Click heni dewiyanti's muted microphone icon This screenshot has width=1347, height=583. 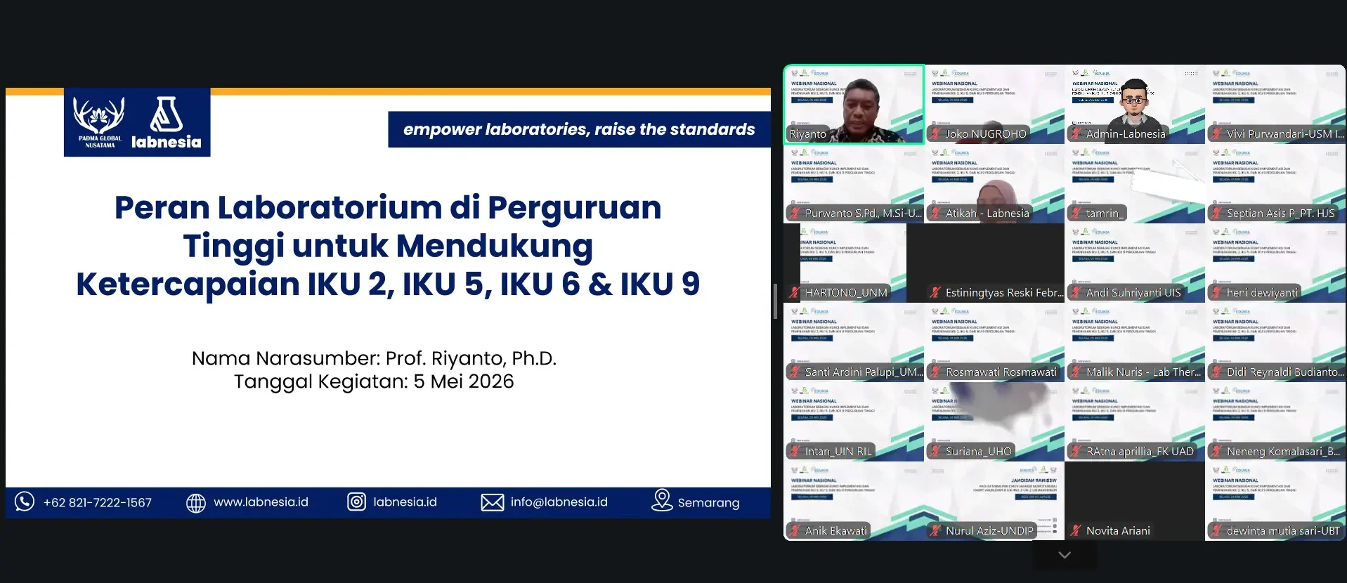[x=1216, y=292]
